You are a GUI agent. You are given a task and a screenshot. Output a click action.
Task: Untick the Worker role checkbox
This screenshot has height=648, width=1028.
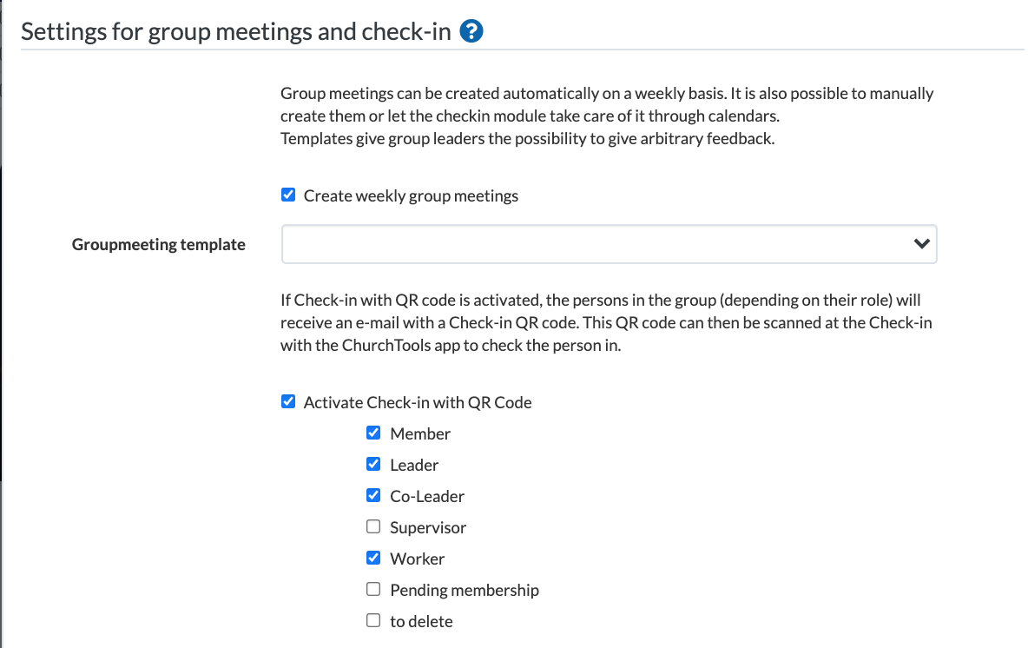(373, 559)
